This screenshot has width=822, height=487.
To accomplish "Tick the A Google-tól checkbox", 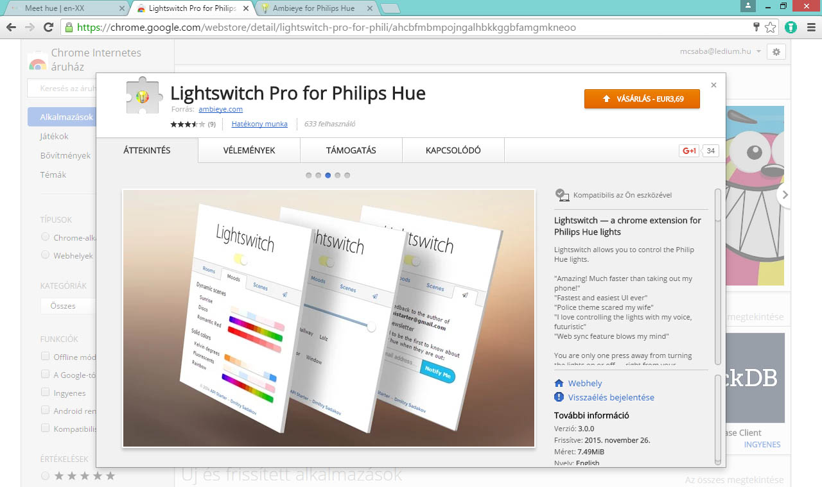I will (x=46, y=375).
